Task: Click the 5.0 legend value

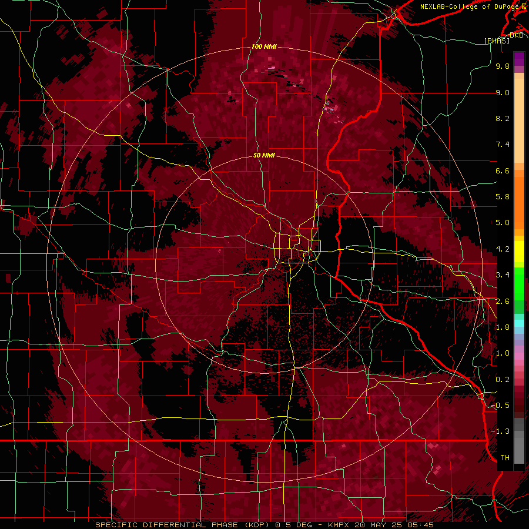Action: click(x=503, y=223)
